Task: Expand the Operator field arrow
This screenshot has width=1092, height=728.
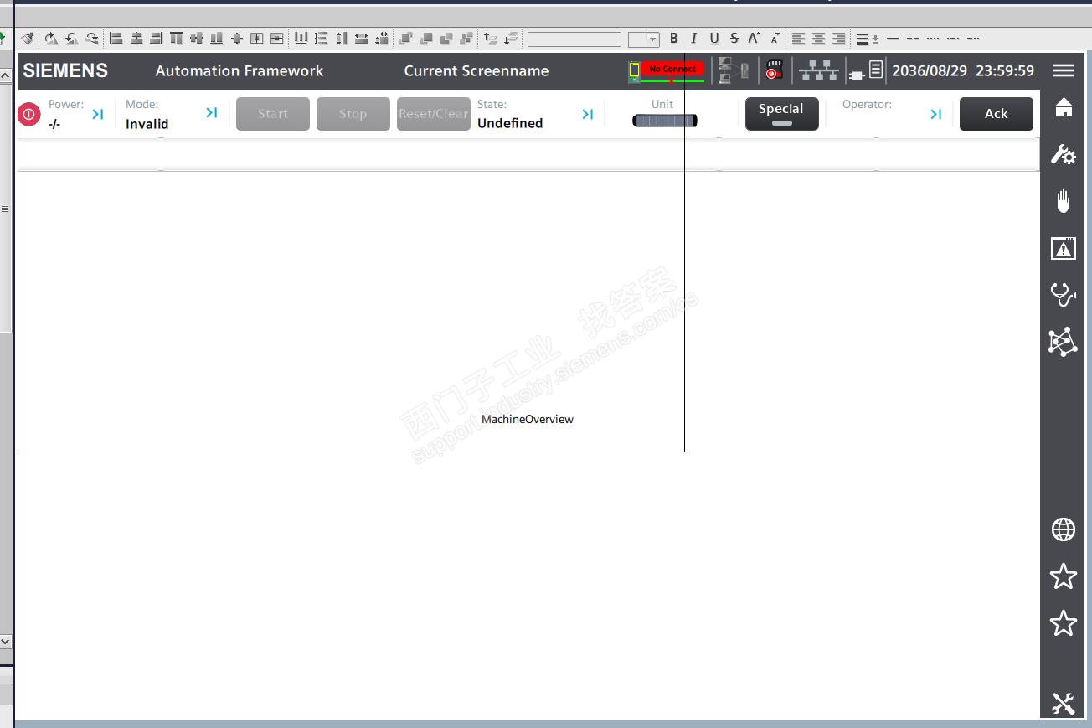Action: (x=936, y=114)
